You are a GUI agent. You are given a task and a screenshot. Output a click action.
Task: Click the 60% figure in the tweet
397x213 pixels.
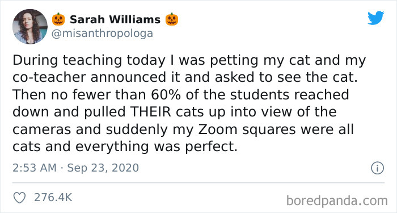(167, 95)
